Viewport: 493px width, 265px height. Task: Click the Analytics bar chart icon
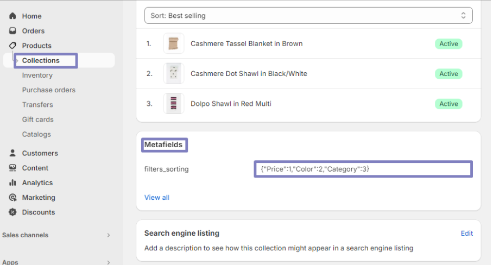12,183
